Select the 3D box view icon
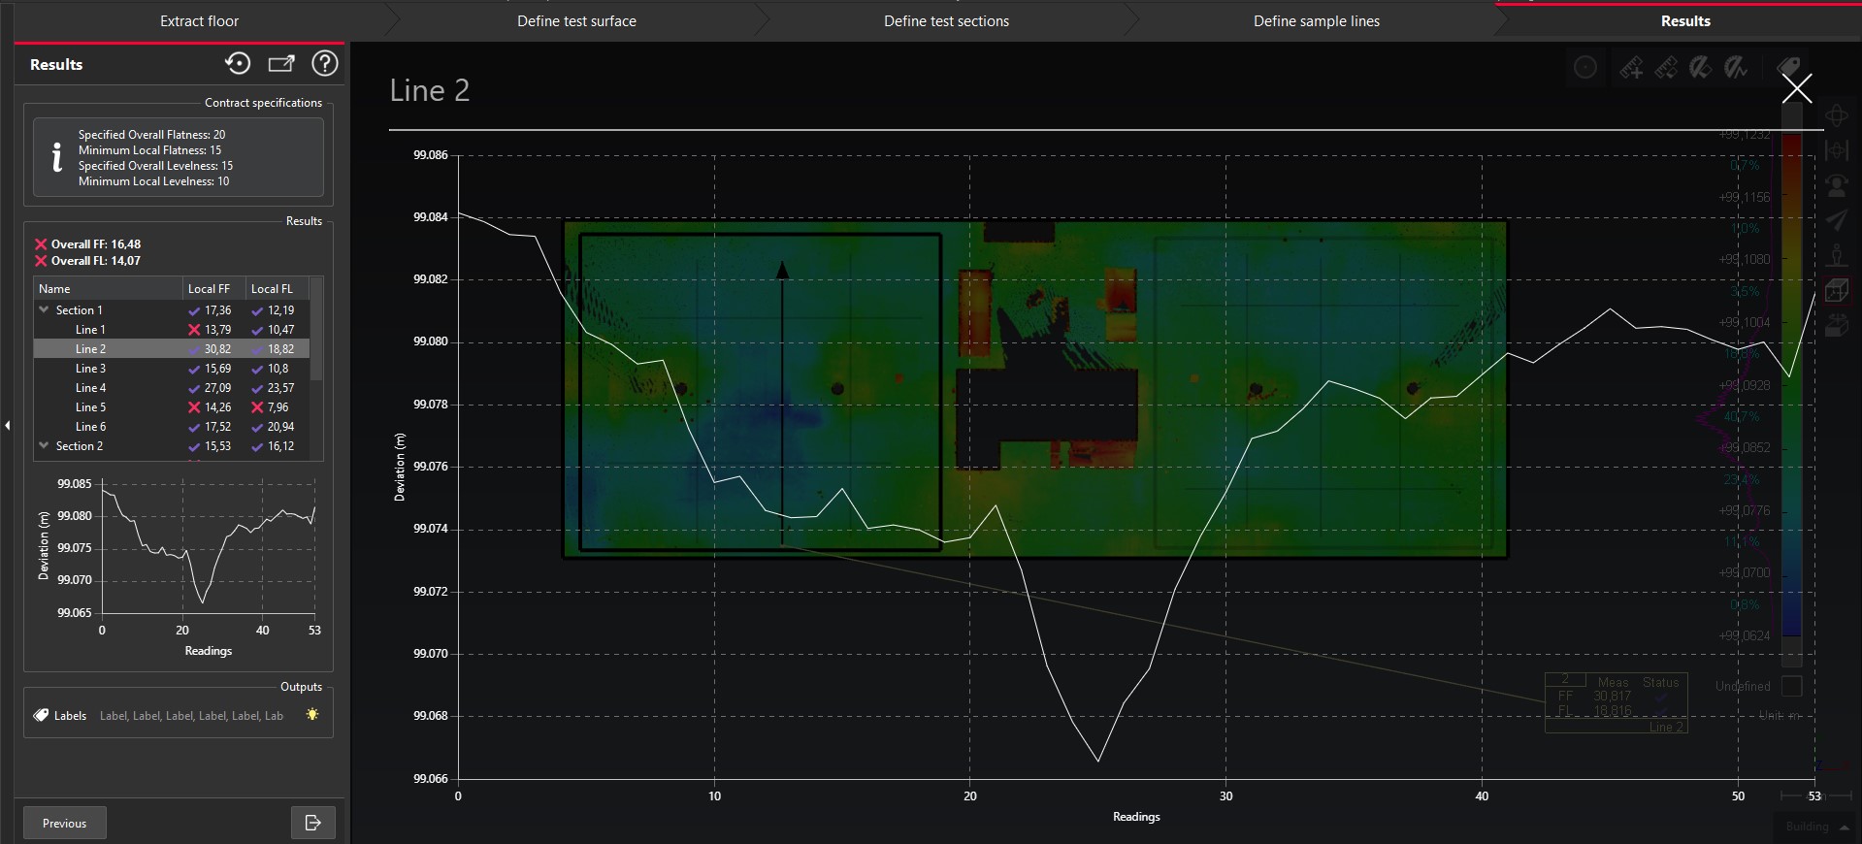Screen dimensions: 1862x844 coord(1837,290)
